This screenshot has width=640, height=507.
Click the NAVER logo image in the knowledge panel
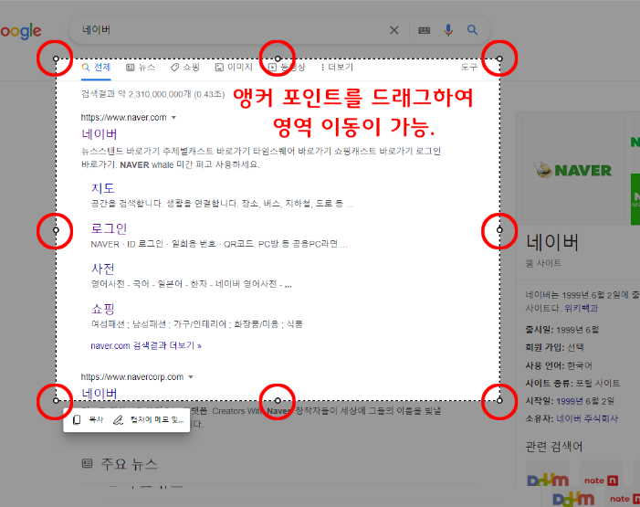(572, 169)
